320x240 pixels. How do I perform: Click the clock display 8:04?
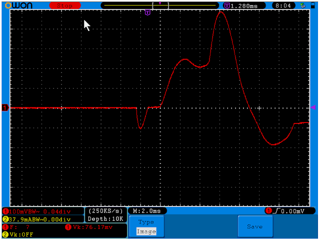coord(283,5)
